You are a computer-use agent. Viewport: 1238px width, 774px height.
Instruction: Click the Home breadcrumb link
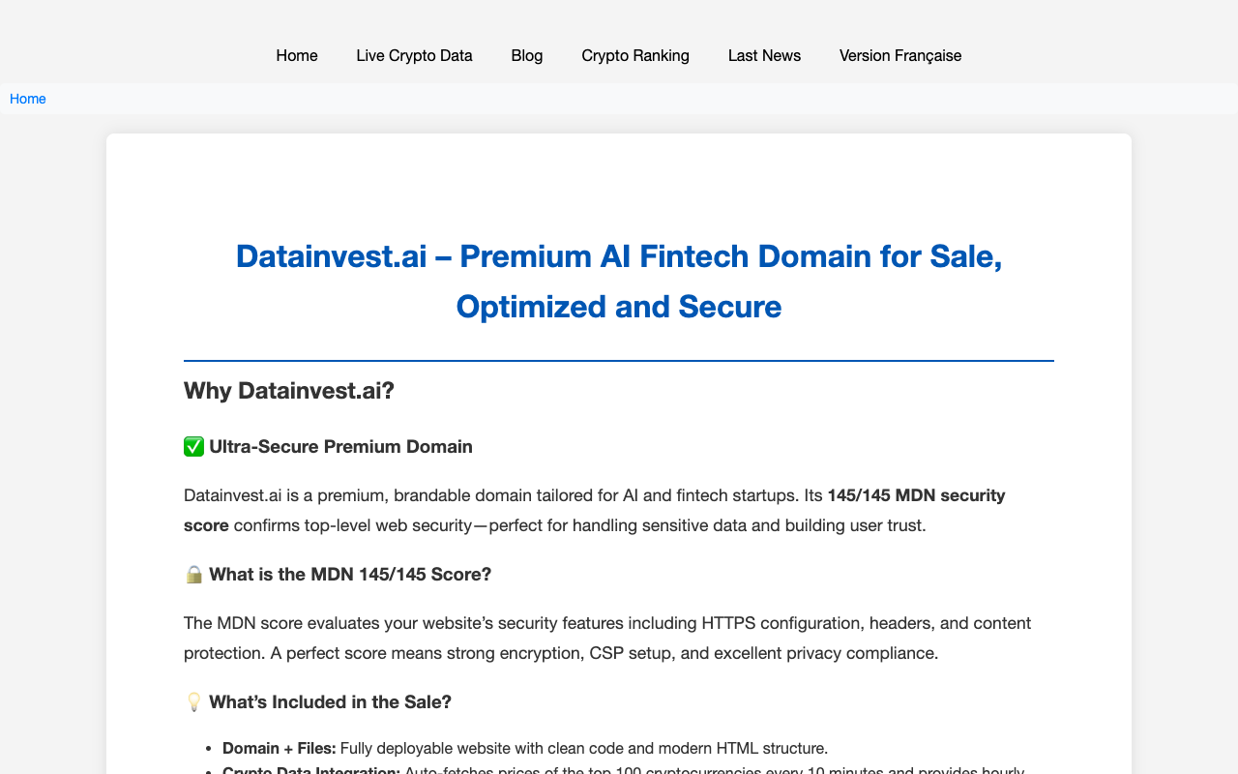pyautogui.click(x=27, y=99)
